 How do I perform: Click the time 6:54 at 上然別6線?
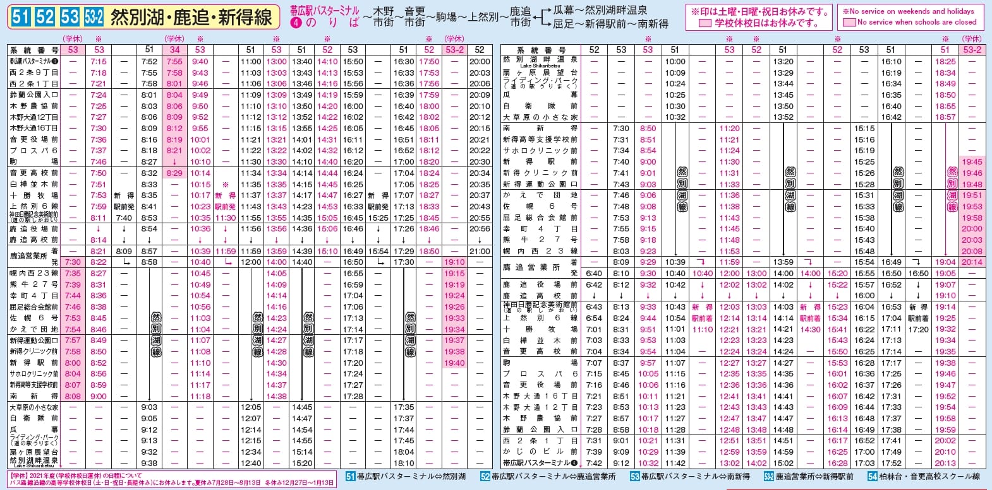coord(594,318)
